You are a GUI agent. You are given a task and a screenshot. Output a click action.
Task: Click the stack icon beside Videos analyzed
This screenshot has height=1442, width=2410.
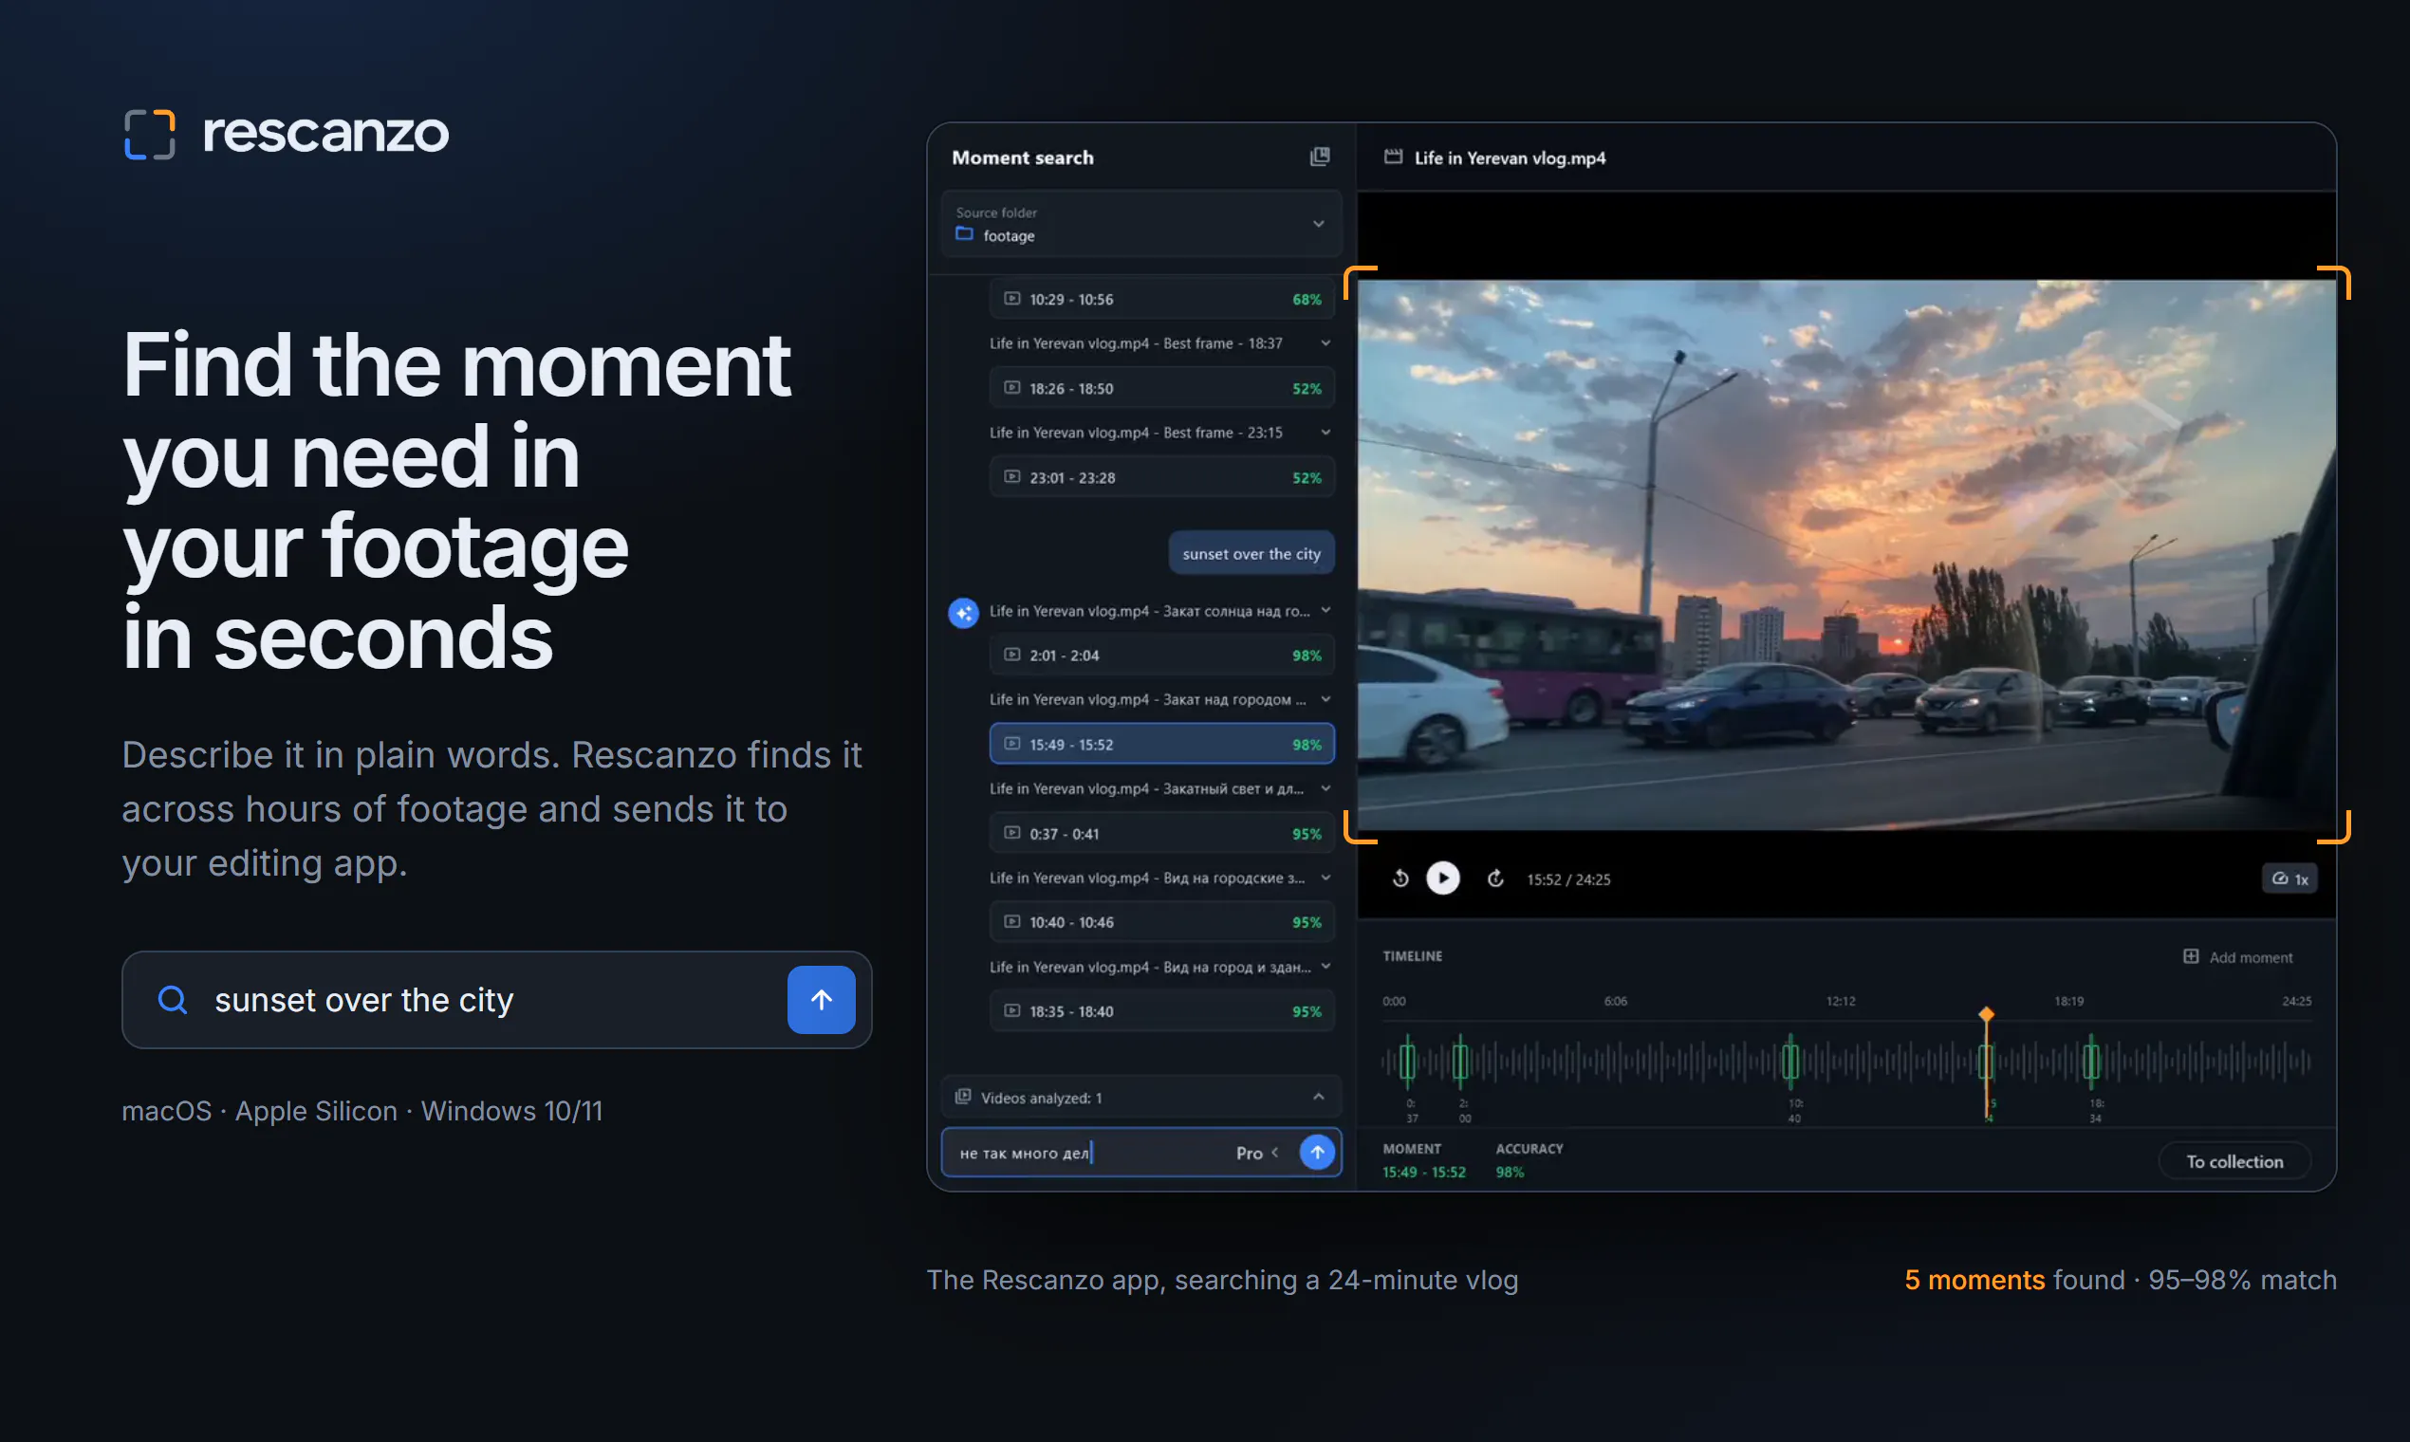pos(963,1097)
